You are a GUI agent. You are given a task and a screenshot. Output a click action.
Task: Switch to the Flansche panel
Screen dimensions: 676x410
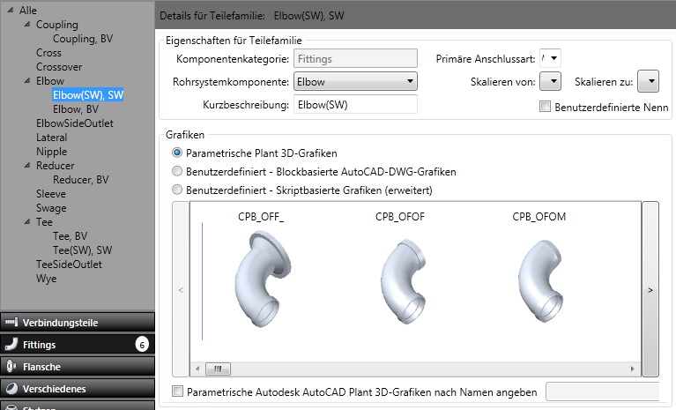(78, 366)
